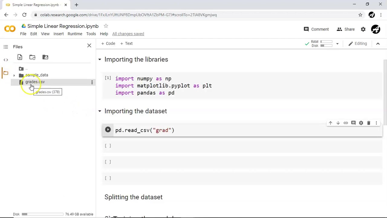
Task: Open the Insert menu
Action: point(59,34)
